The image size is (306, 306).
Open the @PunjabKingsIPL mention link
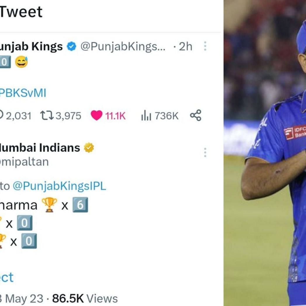pos(60,186)
